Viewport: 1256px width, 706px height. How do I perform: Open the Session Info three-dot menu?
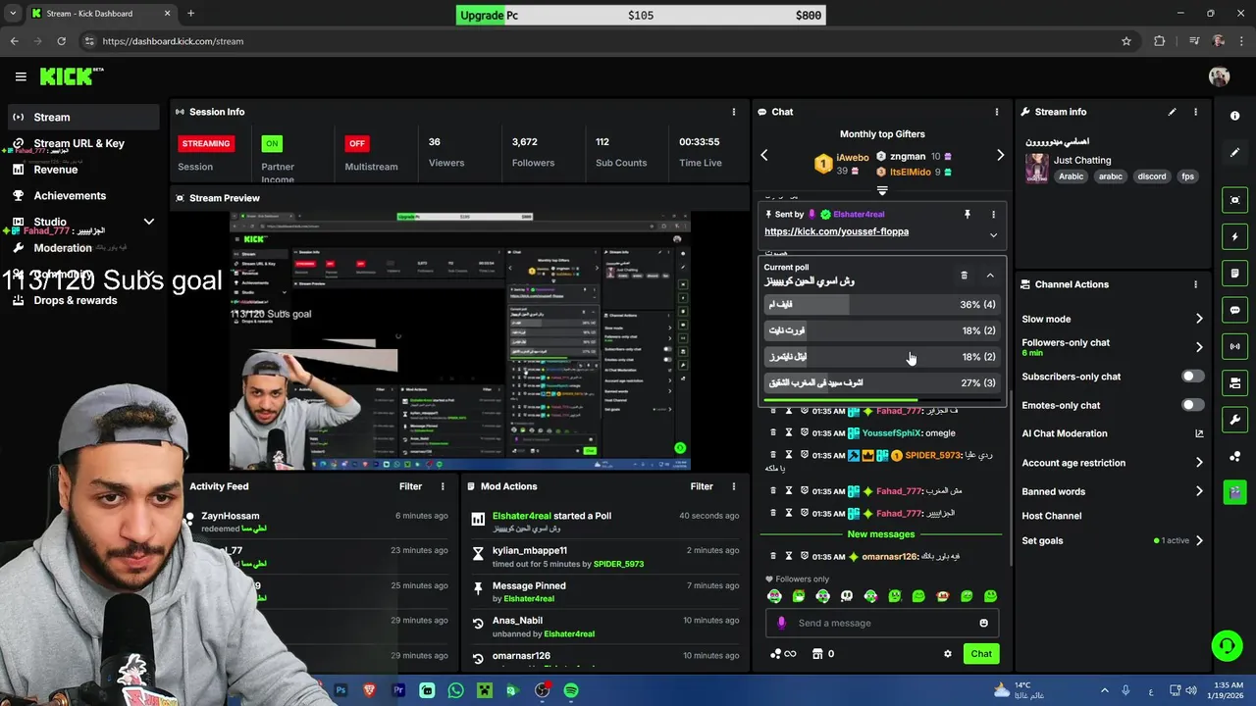pos(733,112)
